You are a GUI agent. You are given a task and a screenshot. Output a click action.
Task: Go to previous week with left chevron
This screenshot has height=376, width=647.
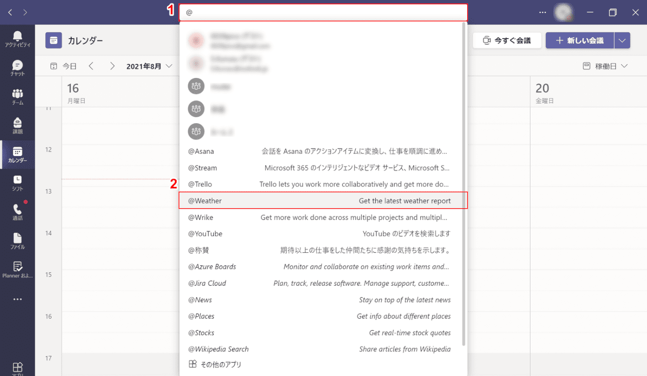(91, 66)
